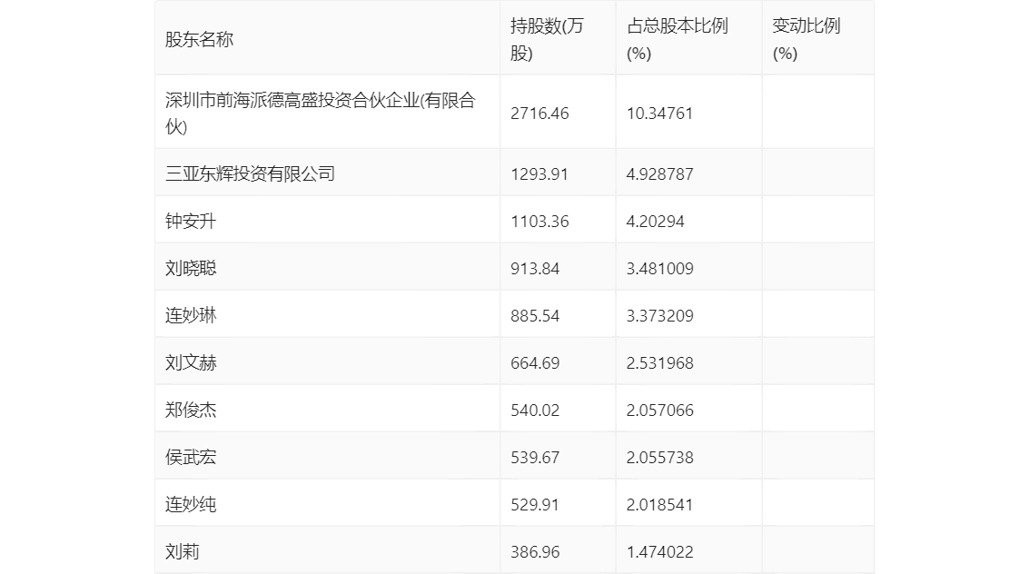The width and height of the screenshot is (1030, 574).
Task: Click the 股东名称 column header
Action: click(x=199, y=39)
